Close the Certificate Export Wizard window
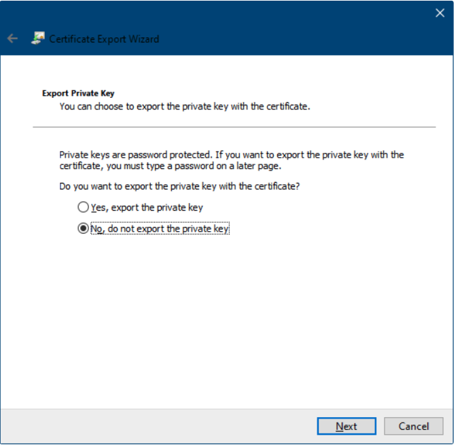Image resolution: width=458 pixels, height=447 pixels. pyautogui.click(x=440, y=13)
